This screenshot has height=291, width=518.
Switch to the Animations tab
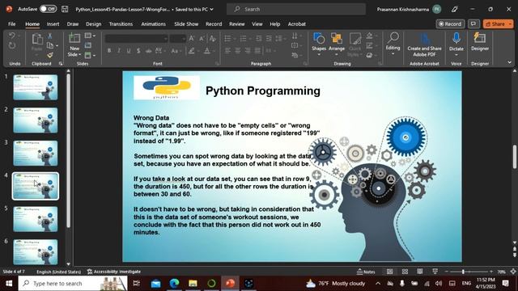(x=153, y=24)
